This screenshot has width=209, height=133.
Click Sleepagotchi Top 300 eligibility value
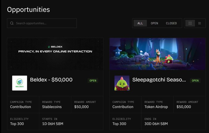tap(119, 124)
